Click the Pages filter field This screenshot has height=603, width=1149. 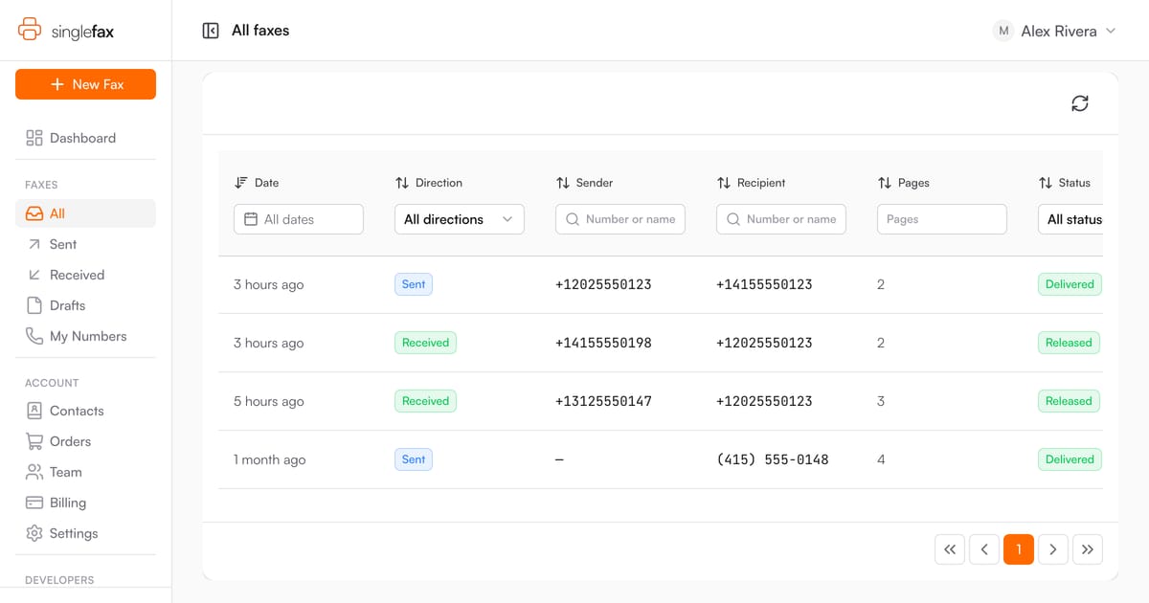click(942, 219)
